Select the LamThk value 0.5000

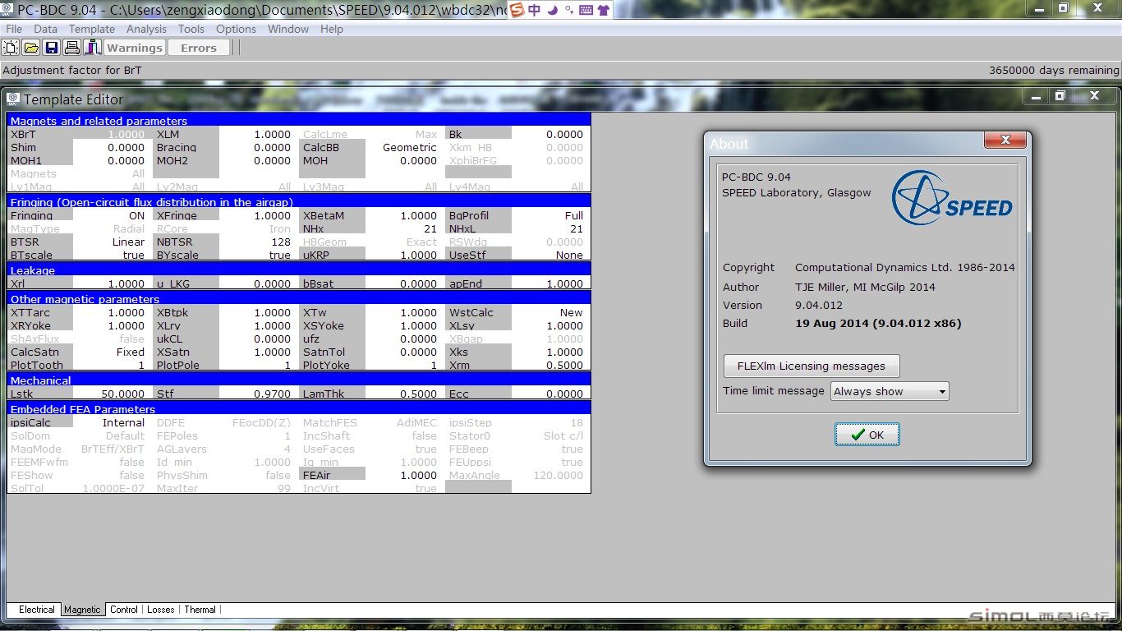click(402, 394)
